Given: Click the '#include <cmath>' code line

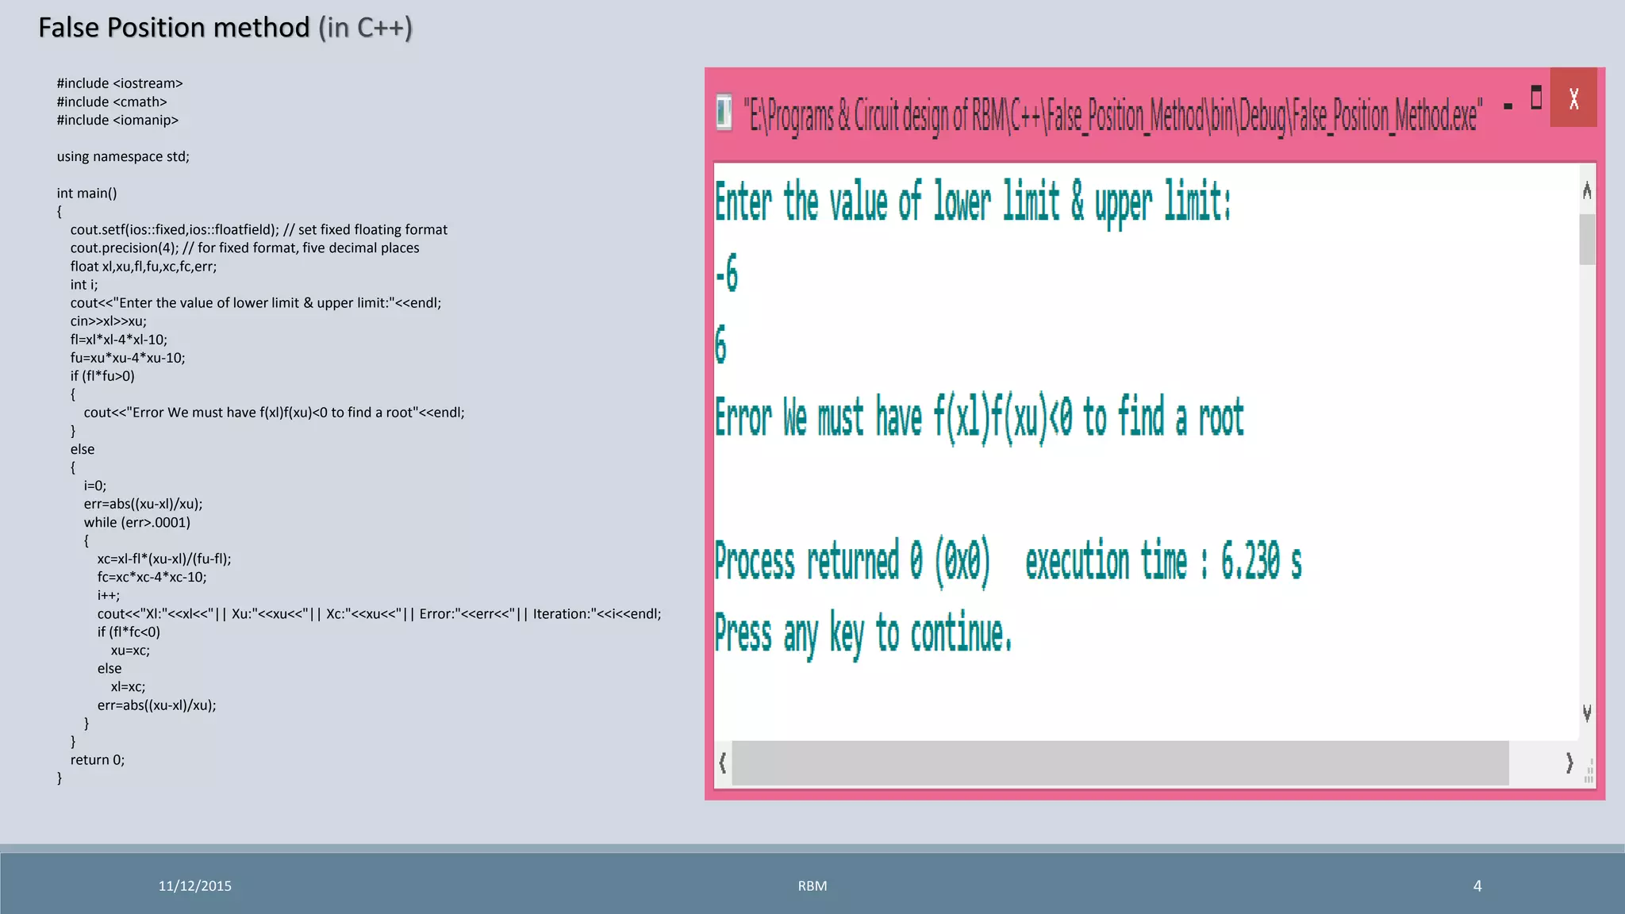Looking at the screenshot, I should tap(112, 102).
